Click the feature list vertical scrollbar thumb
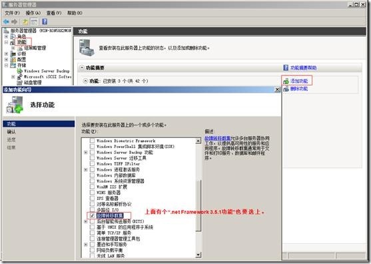Viewport: 371px width, 264px height. (198, 205)
